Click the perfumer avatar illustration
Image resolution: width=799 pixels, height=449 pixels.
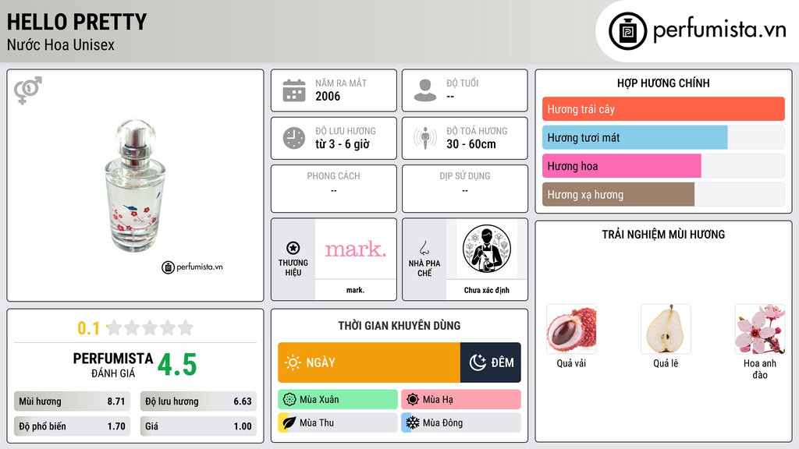(487, 249)
